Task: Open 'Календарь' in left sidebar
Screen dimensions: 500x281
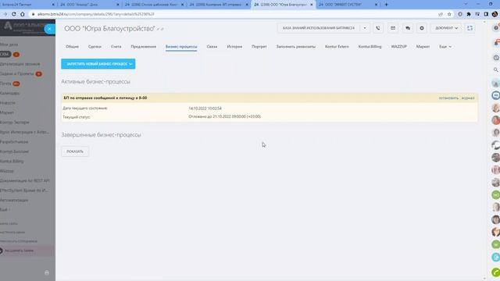Action: (x=9, y=93)
